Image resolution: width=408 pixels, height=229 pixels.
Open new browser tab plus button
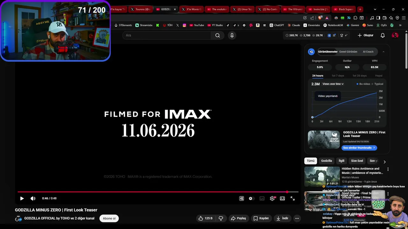(360, 9)
